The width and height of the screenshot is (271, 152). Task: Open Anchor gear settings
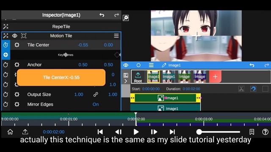(17, 65)
